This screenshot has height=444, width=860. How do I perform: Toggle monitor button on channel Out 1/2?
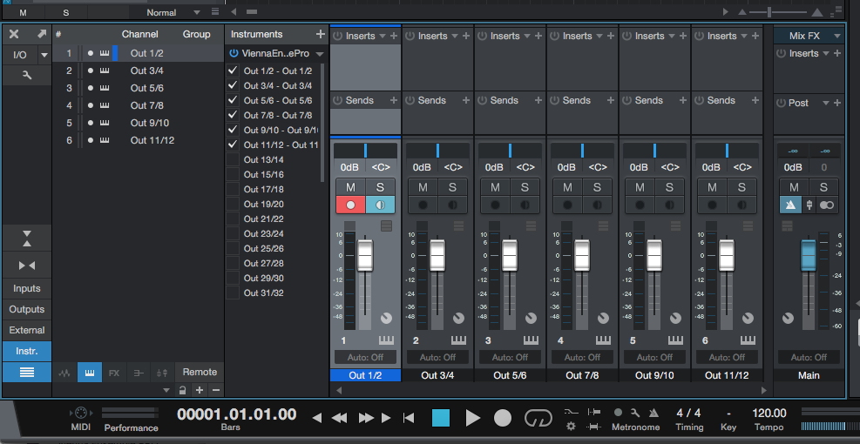(380, 205)
